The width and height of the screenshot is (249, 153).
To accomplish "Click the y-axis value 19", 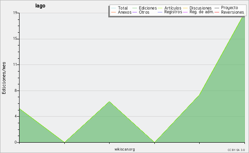I will (x=15, y=13).
